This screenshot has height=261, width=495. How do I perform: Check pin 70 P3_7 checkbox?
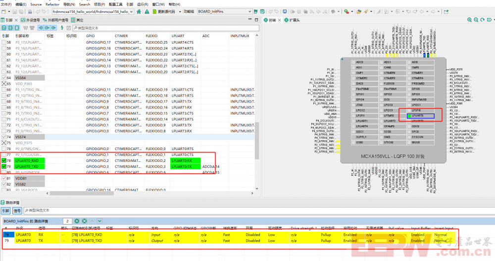click(4, 113)
